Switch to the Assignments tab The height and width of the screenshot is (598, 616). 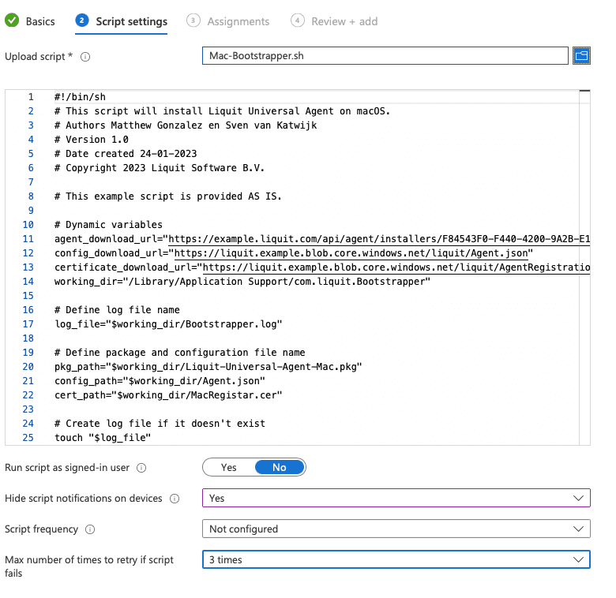(238, 21)
